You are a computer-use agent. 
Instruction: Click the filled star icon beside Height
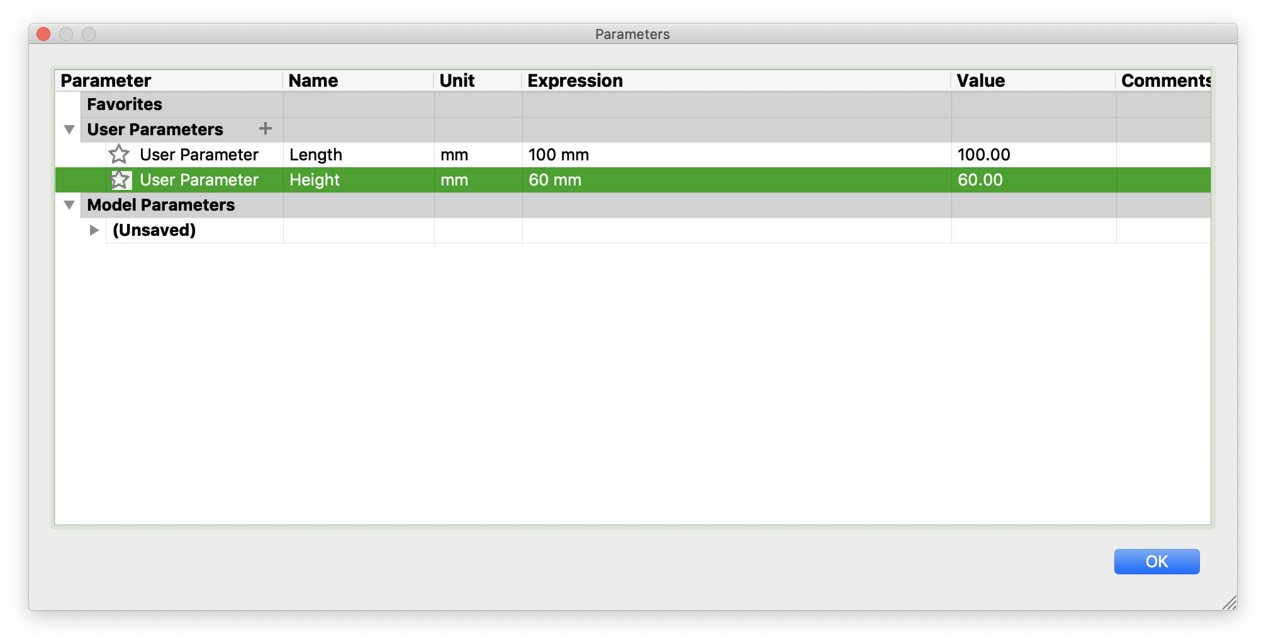pyautogui.click(x=121, y=180)
